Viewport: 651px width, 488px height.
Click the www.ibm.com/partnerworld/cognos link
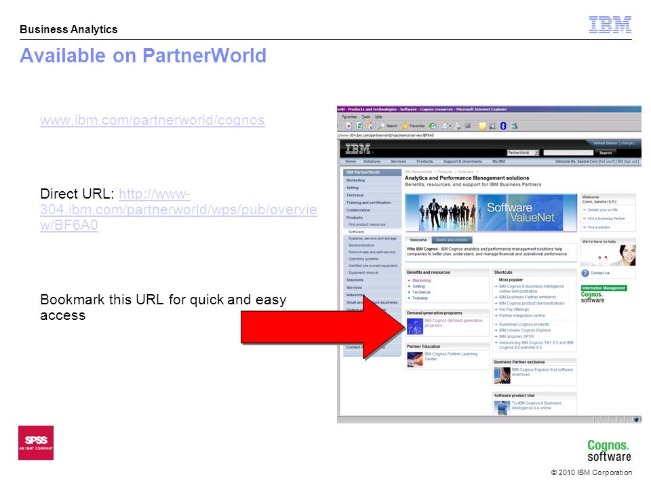coord(153,120)
